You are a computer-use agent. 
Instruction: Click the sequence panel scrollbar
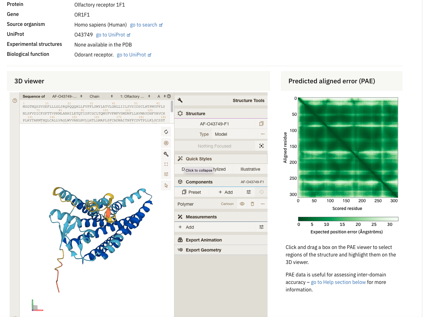172,106
